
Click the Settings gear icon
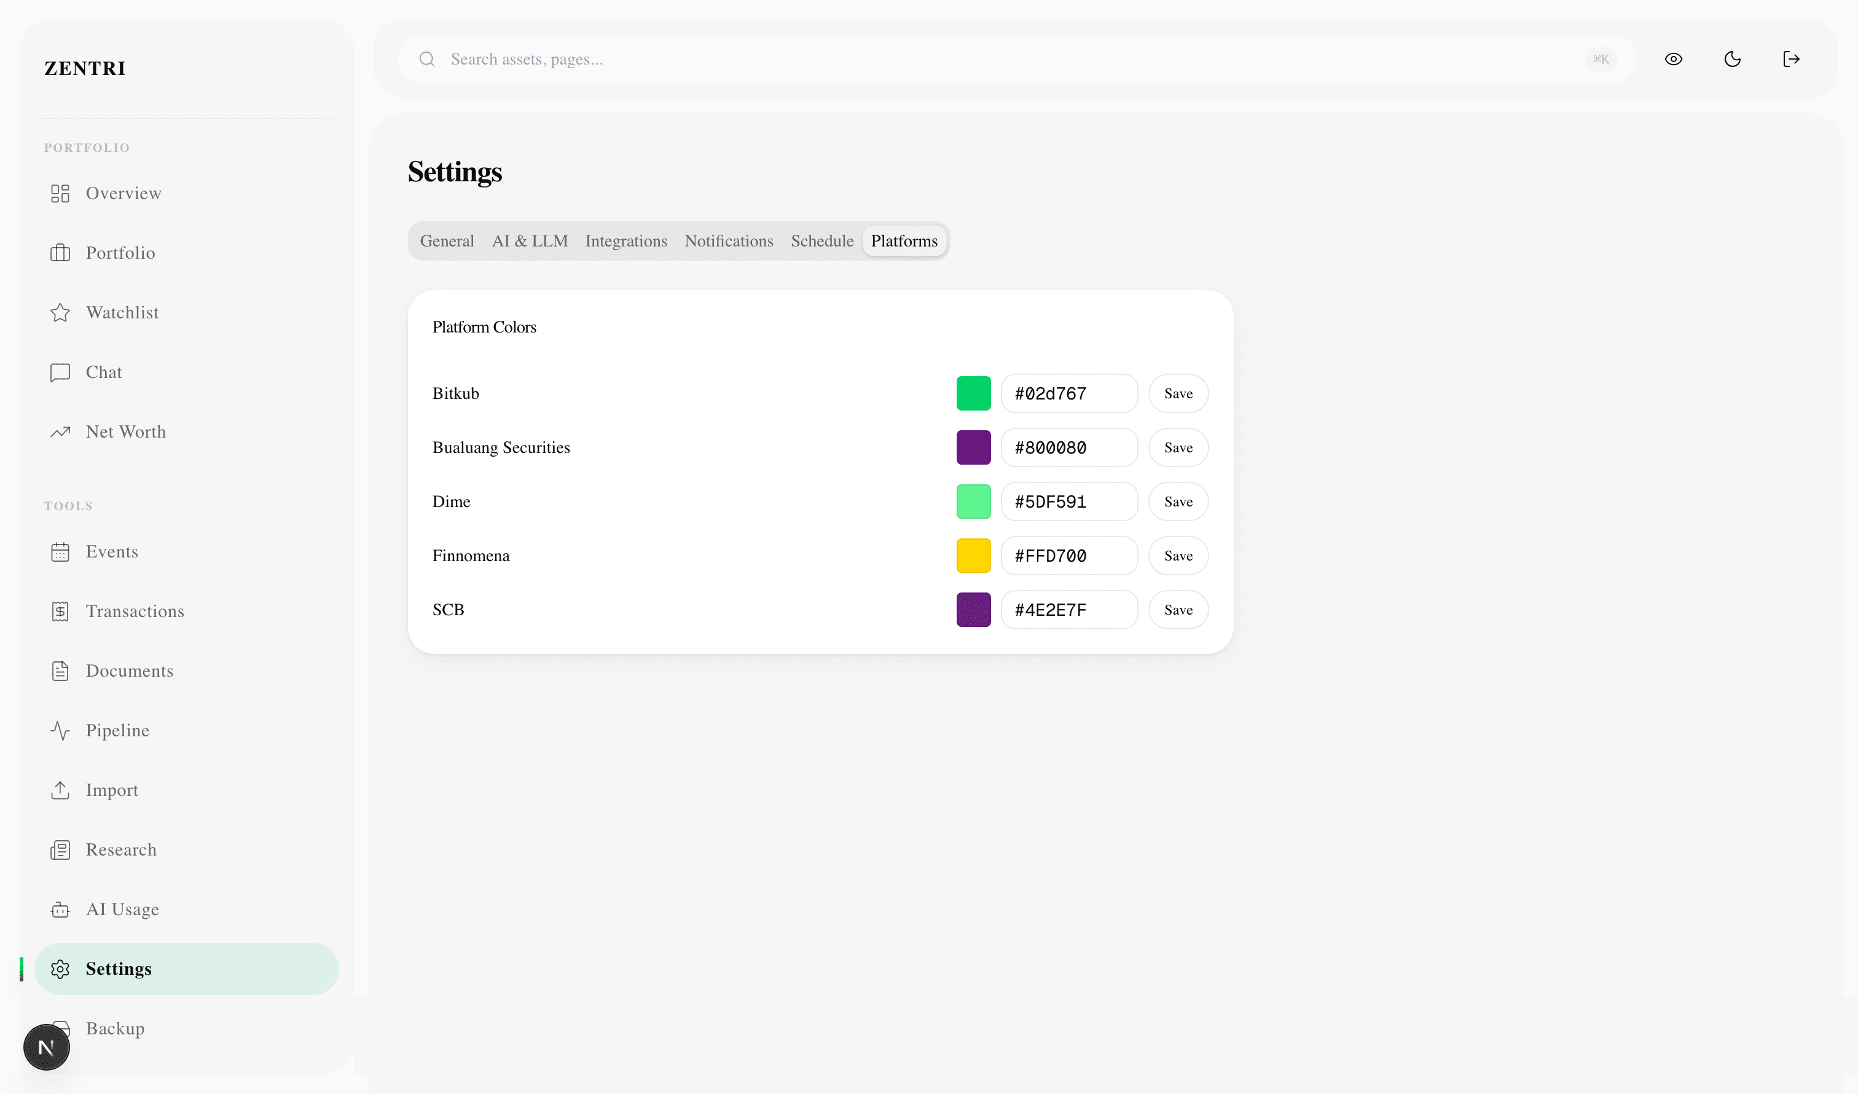60,969
